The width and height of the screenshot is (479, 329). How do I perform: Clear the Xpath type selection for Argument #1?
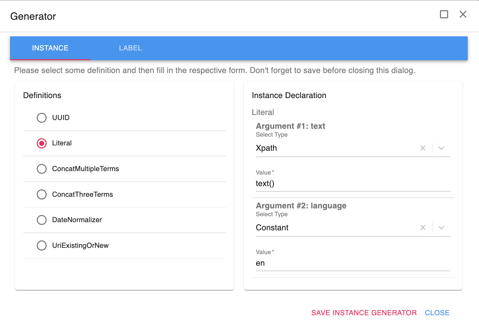(423, 148)
